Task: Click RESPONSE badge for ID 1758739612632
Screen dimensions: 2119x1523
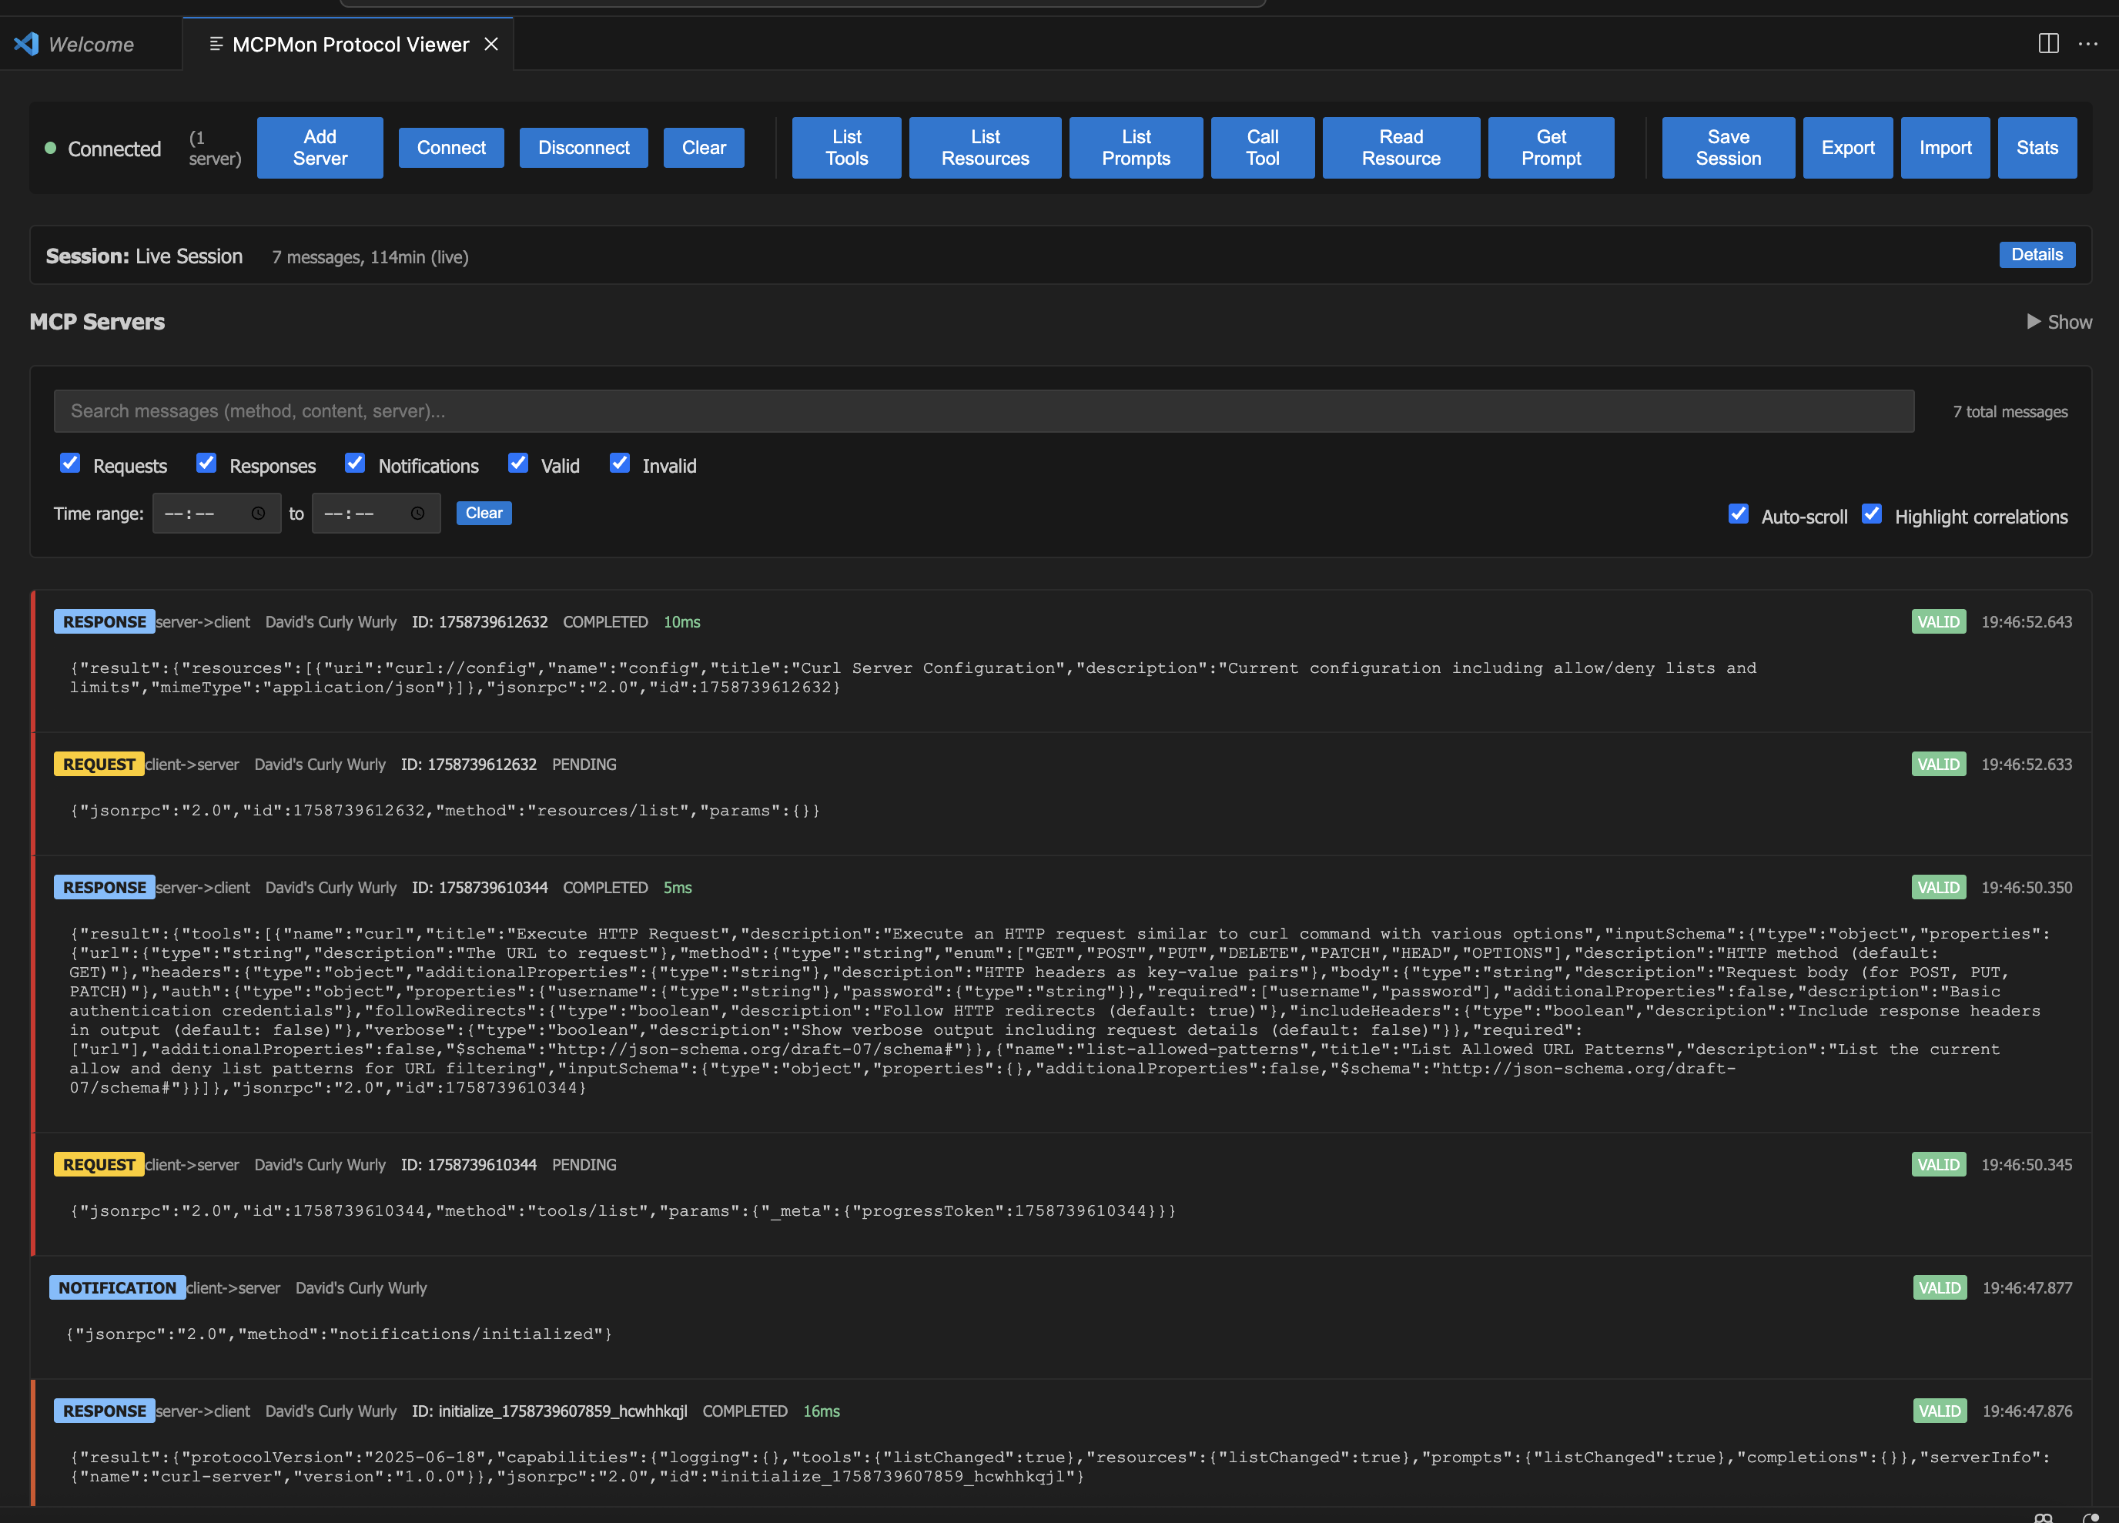Action: click(104, 622)
